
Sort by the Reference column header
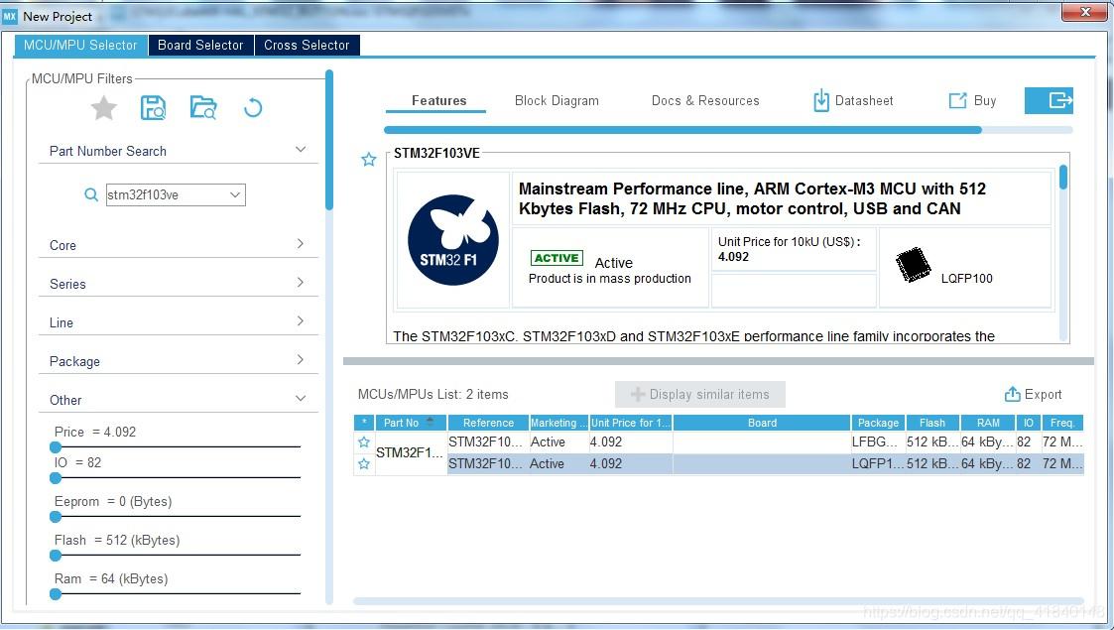(488, 423)
